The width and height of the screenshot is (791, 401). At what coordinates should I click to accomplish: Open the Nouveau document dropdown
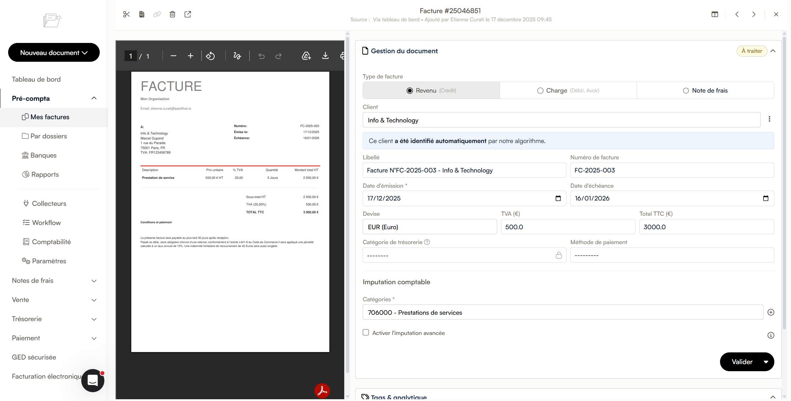click(x=54, y=53)
